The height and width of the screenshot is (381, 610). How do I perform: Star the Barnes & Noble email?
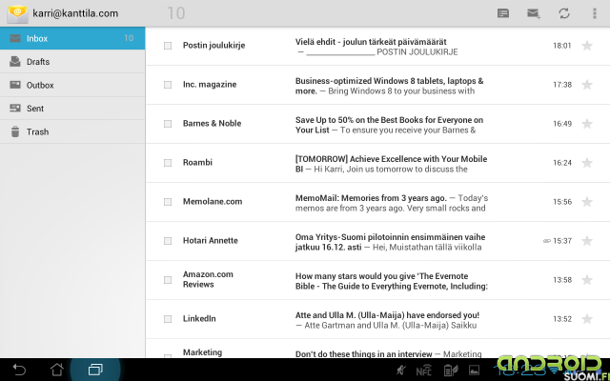(587, 124)
